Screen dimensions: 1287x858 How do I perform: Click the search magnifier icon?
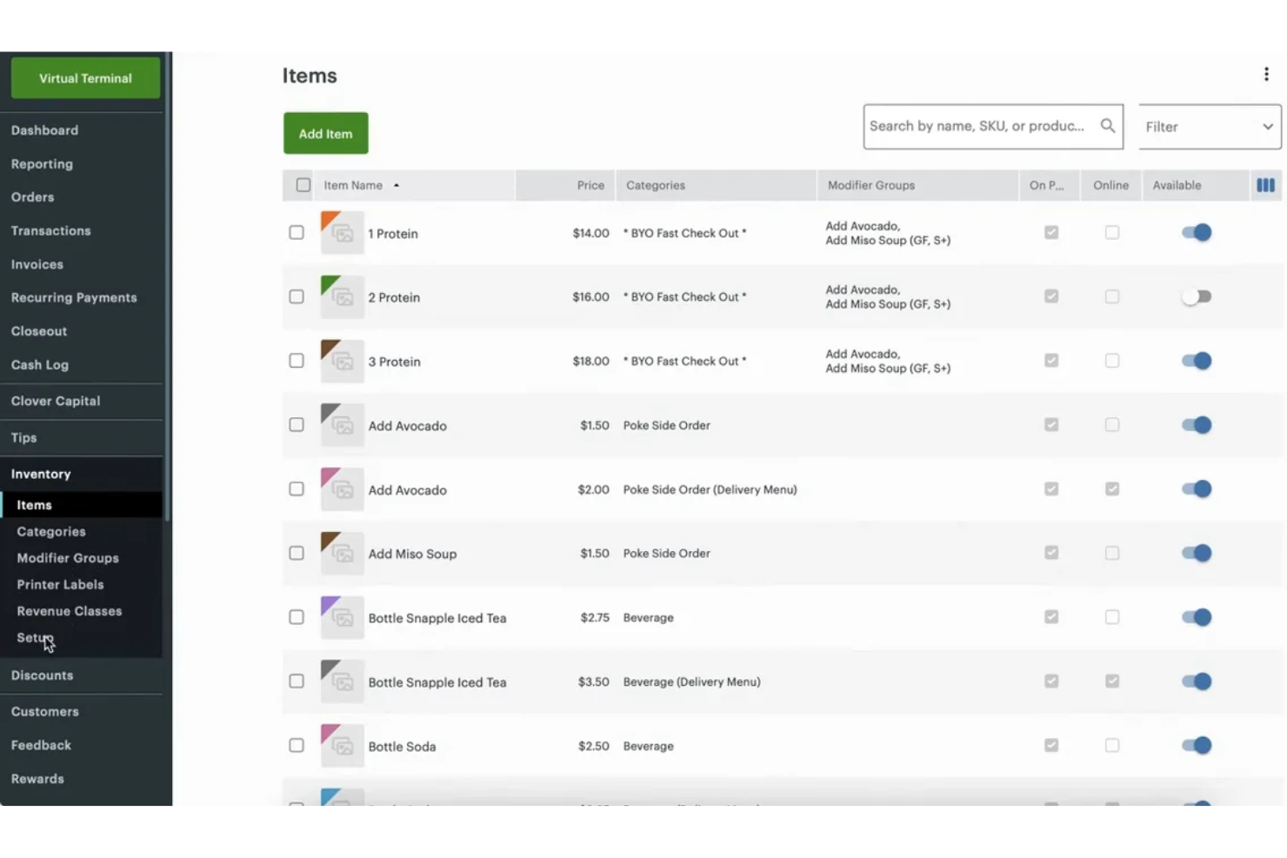point(1107,126)
